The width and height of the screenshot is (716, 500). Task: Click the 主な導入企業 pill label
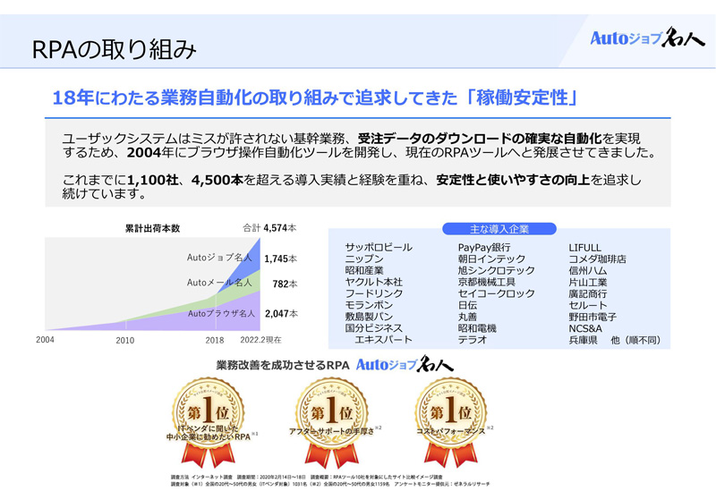tap(499, 229)
